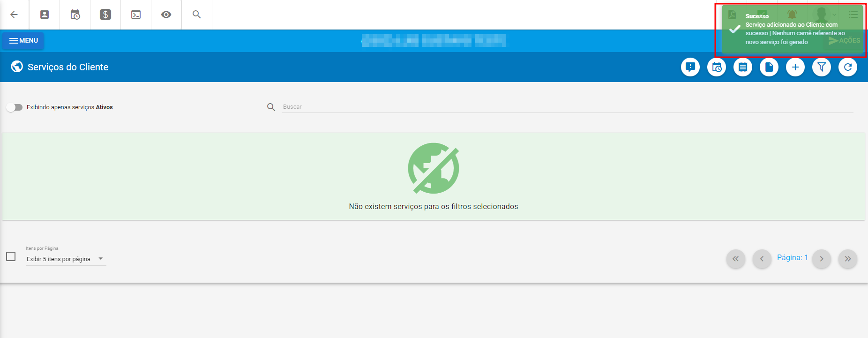
Task: Click the Serviços do Cliente globe icon
Action: click(x=17, y=67)
